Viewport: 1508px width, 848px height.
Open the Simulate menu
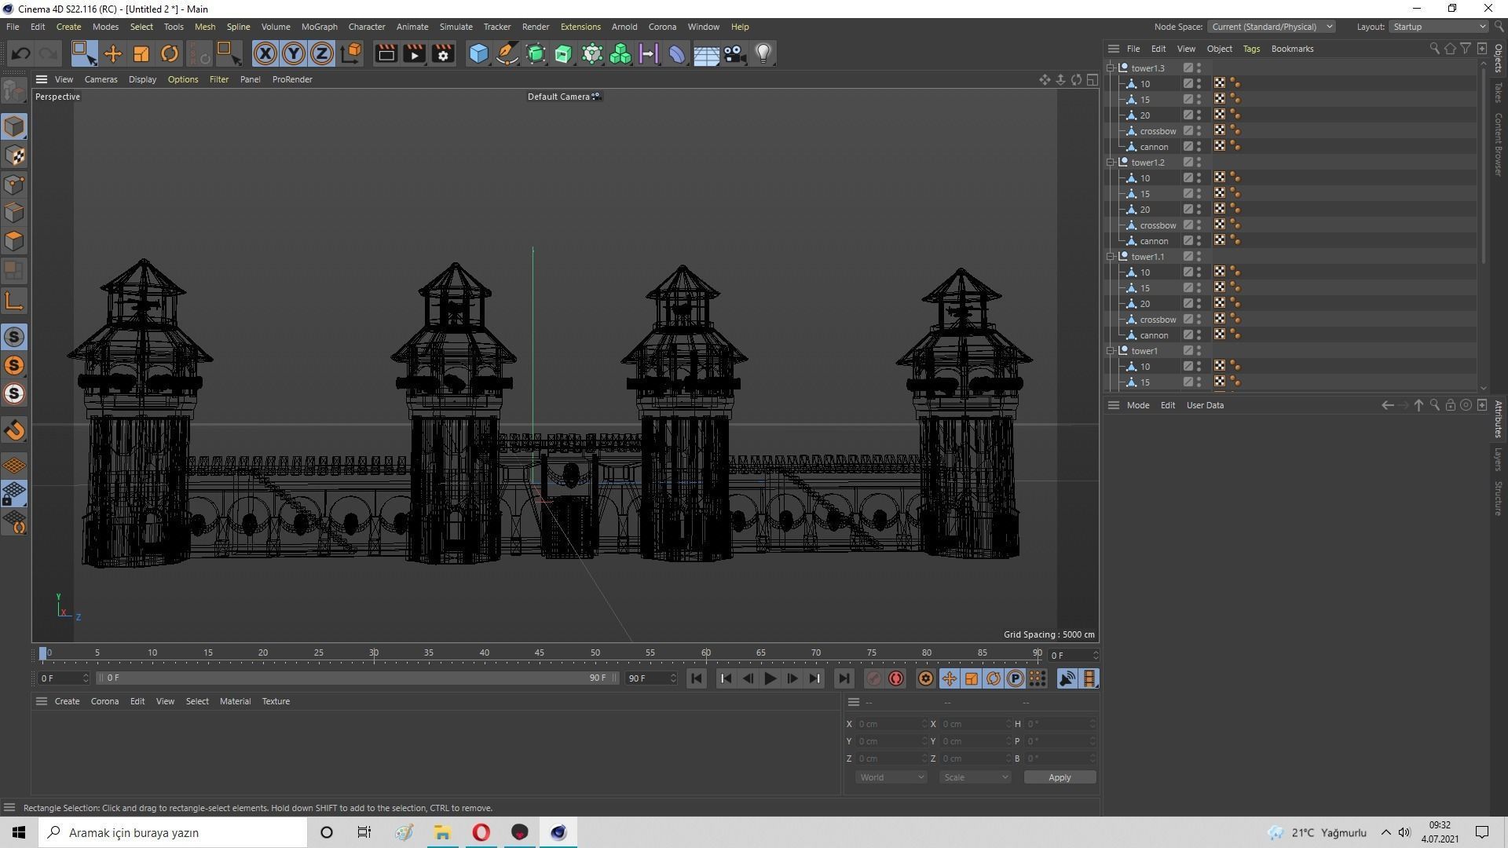[x=456, y=27]
